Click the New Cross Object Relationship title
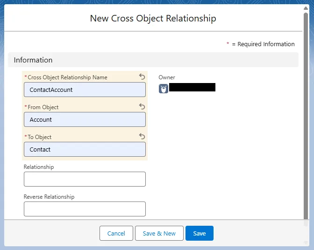 tap(153, 19)
